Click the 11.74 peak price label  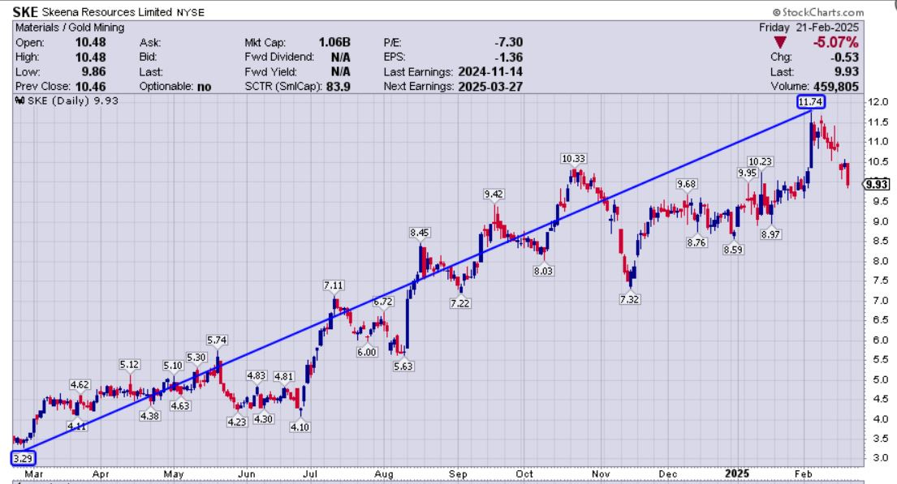click(x=811, y=101)
